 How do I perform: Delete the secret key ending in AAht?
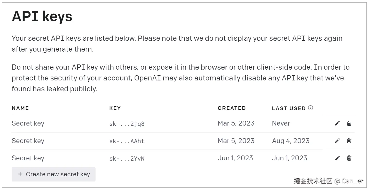(349, 141)
